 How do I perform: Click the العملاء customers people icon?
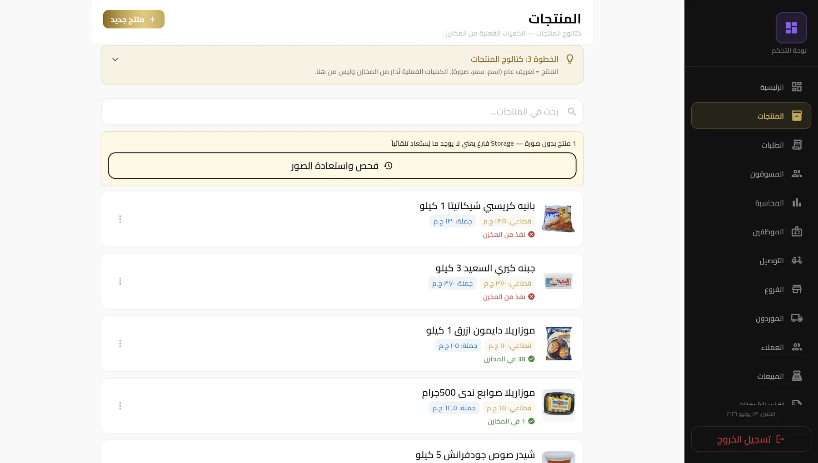pos(797,347)
